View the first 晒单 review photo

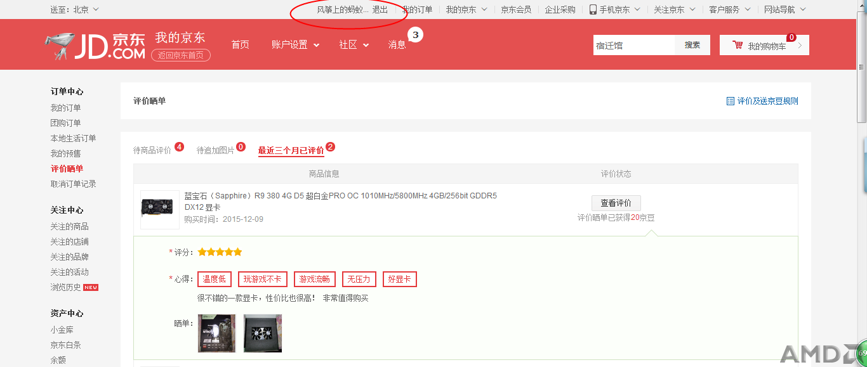(x=216, y=333)
